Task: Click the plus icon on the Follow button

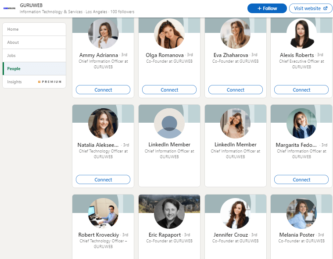Action: click(259, 8)
